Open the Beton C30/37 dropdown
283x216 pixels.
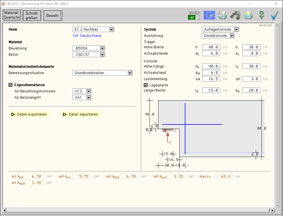point(102,55)
